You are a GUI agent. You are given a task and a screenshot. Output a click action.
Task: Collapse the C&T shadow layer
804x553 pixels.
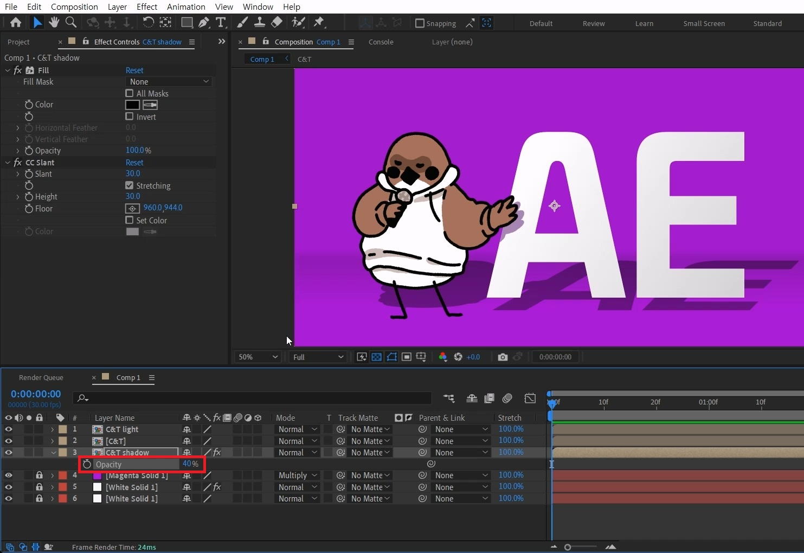(53, 453)
